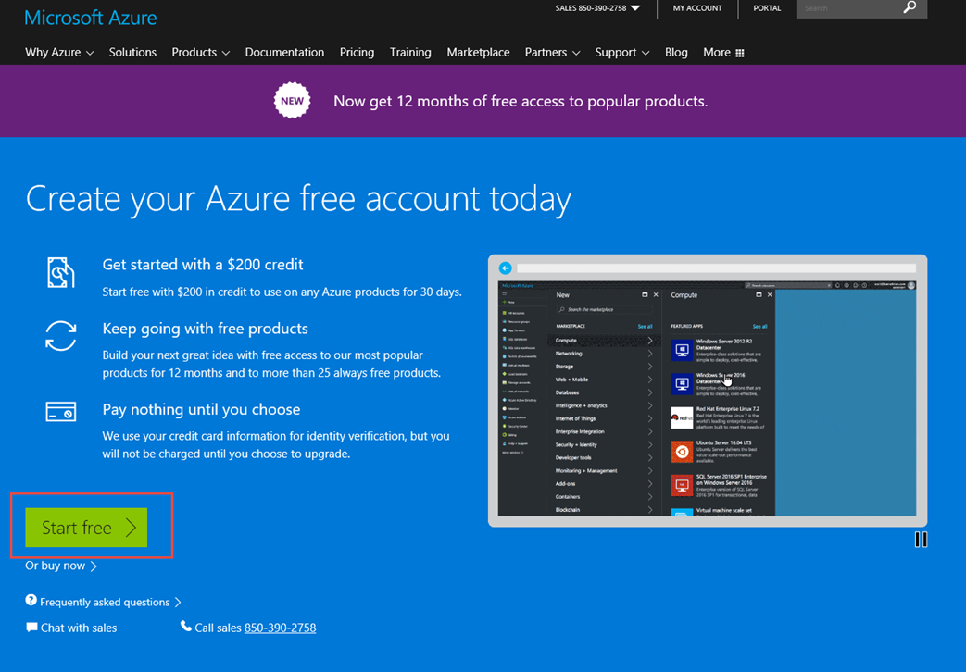Click the portal preview search marketplace field
This screenshot has width=966, height=672.
[605, 309]
